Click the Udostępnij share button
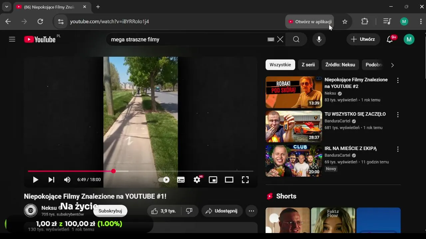This screenshot has height=239, width=426. [x=222, y=211]
